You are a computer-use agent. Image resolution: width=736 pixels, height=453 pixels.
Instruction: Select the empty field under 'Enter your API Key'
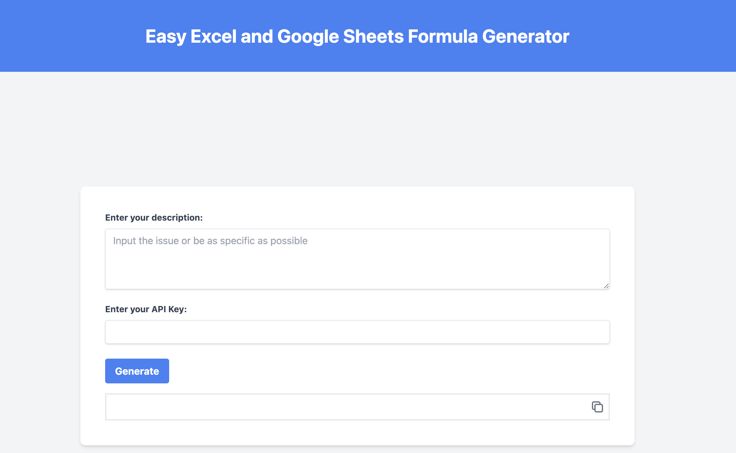(x=356, y=331)
